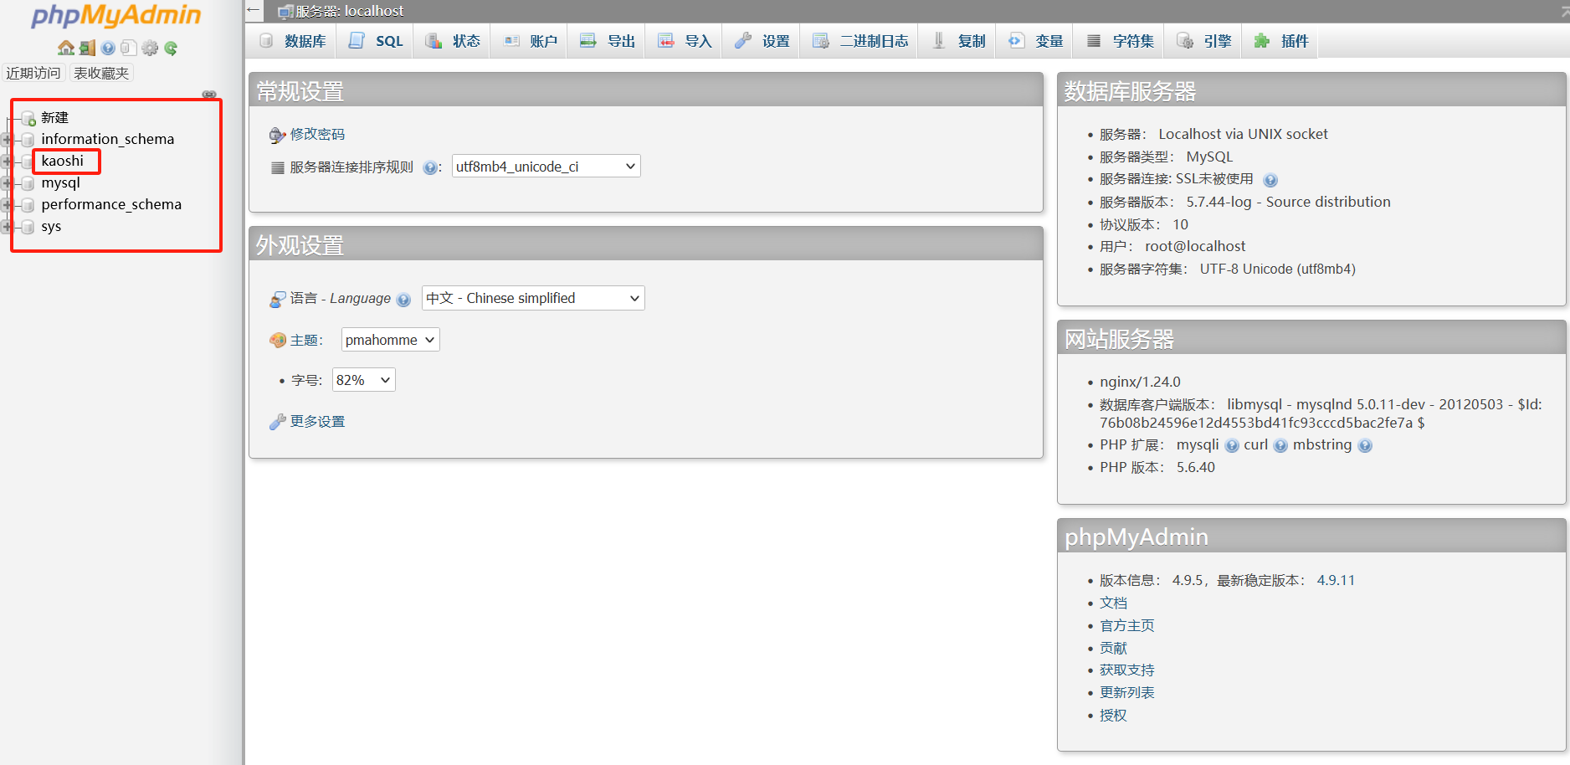The height and width of the screenshot is (765, 1570).
Task: Expand the sys database tree node
Action: click(6, 226)
